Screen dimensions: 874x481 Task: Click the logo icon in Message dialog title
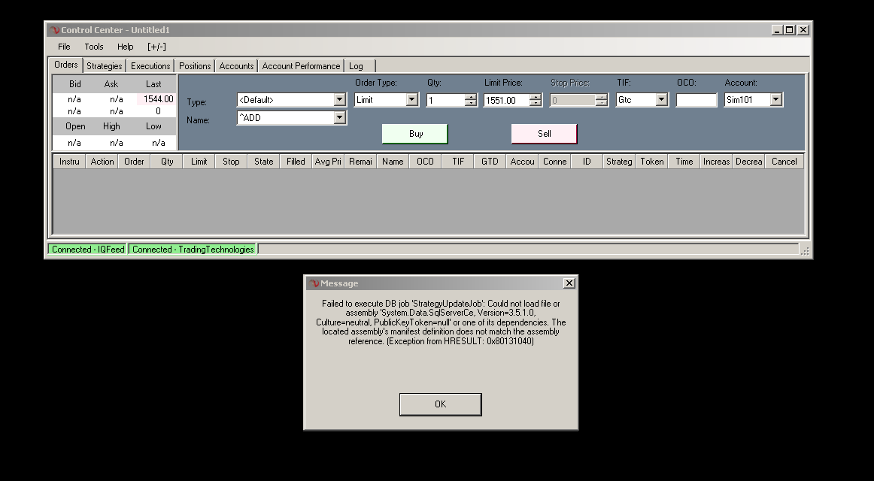314,283
